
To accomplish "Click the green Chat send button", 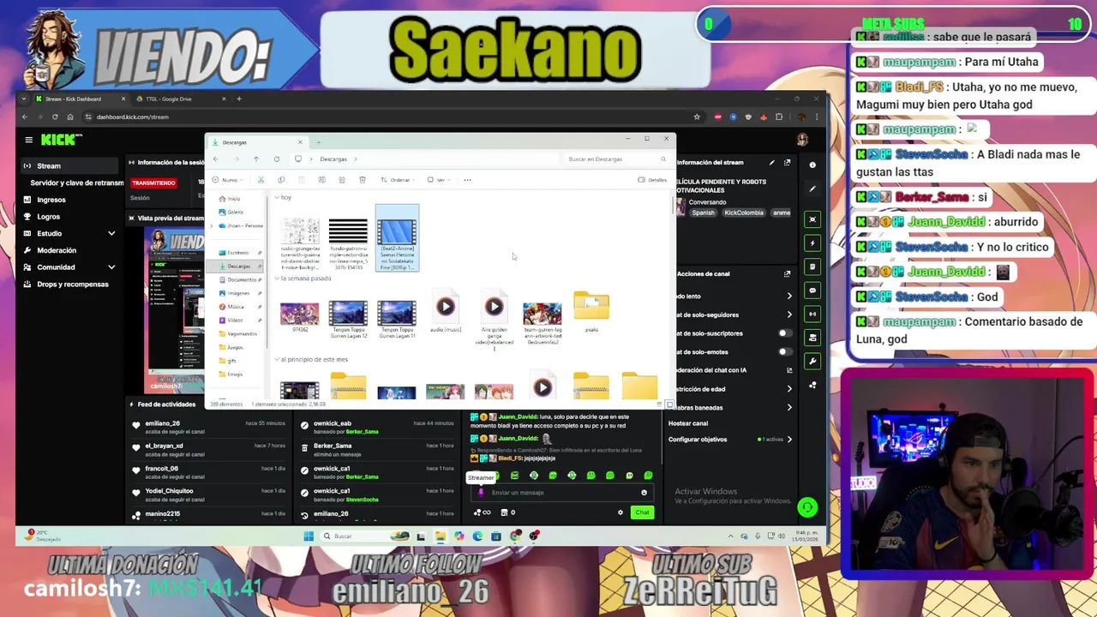I will (642, 512).
